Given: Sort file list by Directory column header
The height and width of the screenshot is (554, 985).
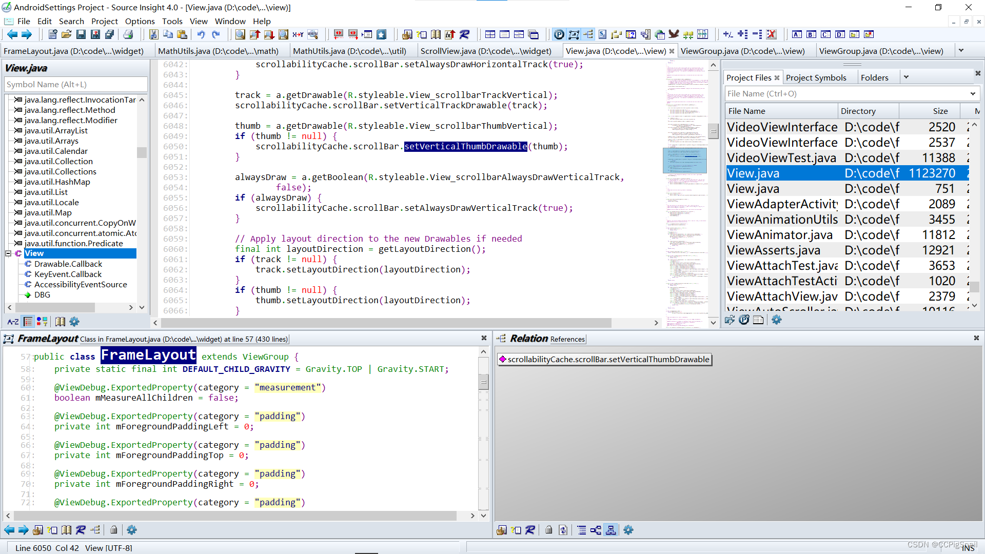Looking at the screenshot, I should tap(868, 111).
